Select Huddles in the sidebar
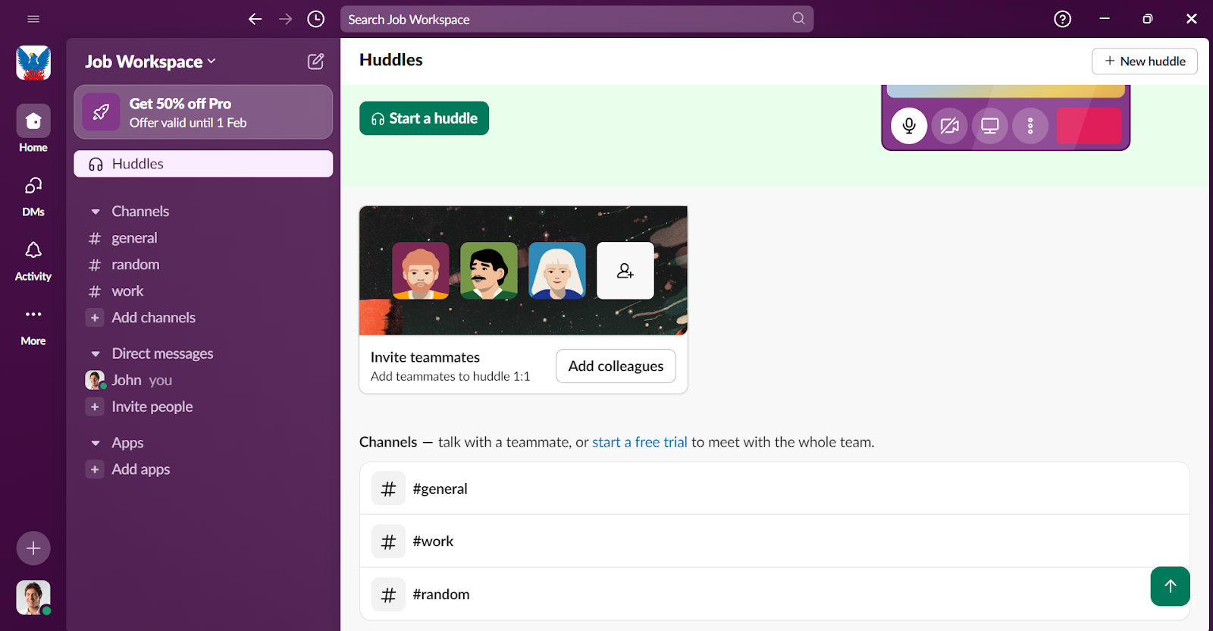The height and width of the screenshot is (631, 1213). pos(203,164)
